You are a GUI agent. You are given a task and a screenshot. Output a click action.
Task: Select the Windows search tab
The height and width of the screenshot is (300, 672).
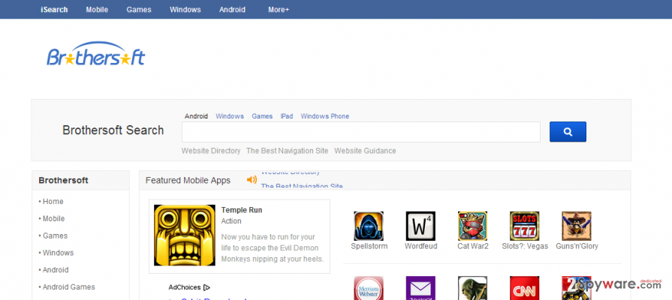tap(230, 116)
